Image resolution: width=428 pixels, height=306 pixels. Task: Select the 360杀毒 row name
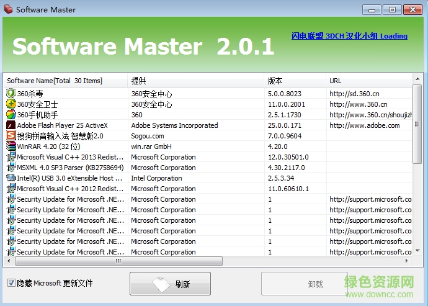tap(30, 94)
